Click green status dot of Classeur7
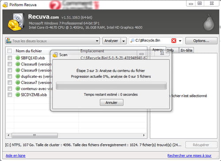 18,82
